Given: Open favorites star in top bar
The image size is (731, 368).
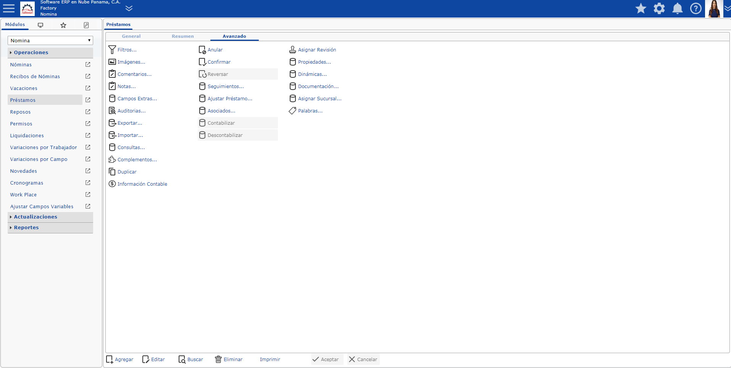Looking at the screenshot, I should pyautogui.click(x=641, y=8).
